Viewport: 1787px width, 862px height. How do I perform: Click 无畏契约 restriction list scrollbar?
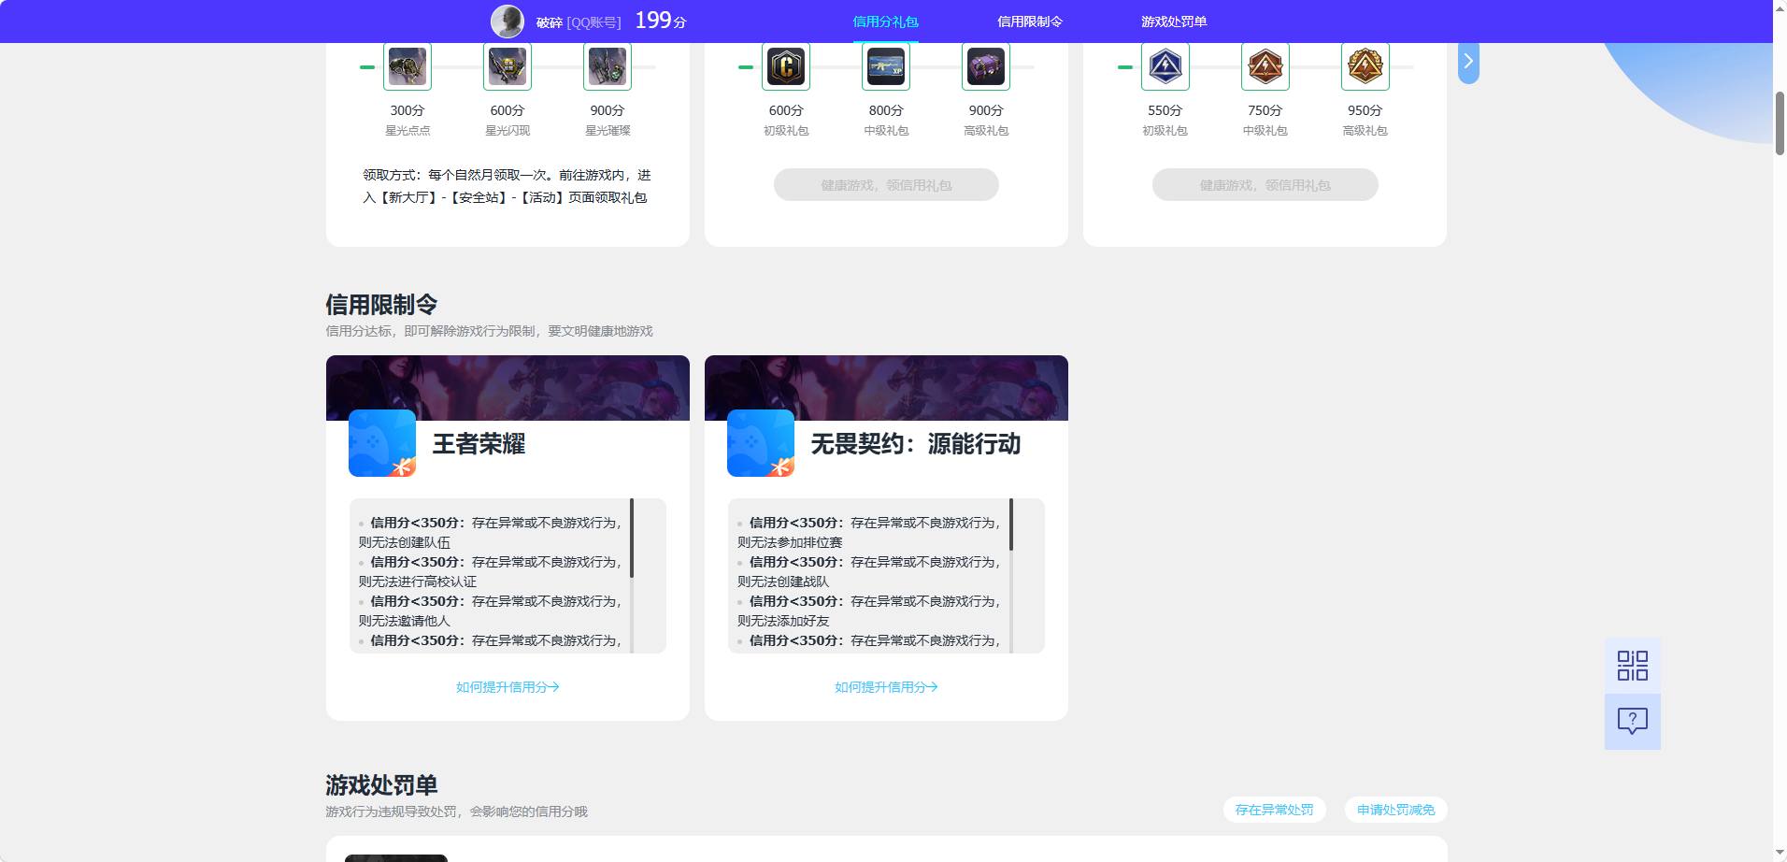click(x=1010, y=524)
